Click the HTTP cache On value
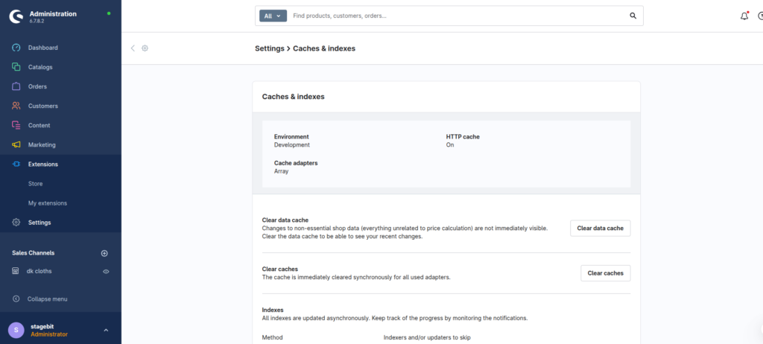Image resolution: width=763 pixels, height=344 pixels. point(450,145)
